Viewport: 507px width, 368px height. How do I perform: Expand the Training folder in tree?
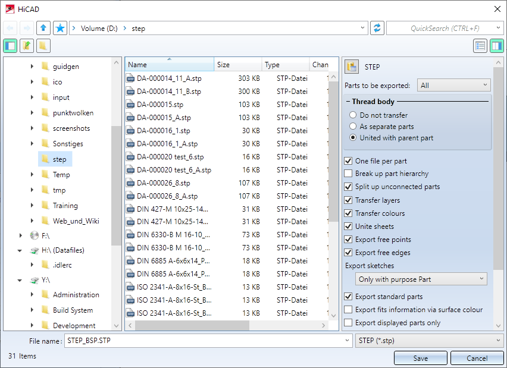pyautogui.click(x=32, y=206)
